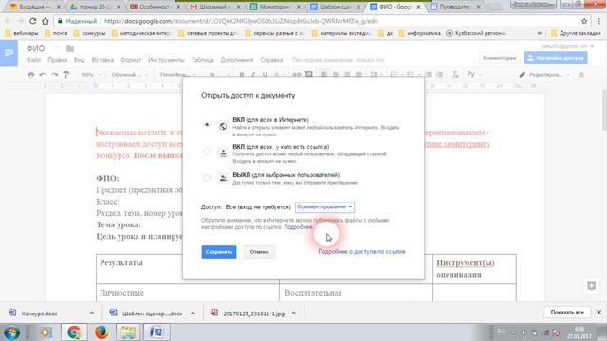This screenshot has width=607, height=341.
Task: Click the inline 'Подробнее' link in the note
Action: [x=298, y=227]
